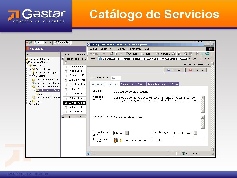Viewport: 237px width, 178px height.
Task: Check the box for row 11 Falla Switch
Action: (66, 80)
